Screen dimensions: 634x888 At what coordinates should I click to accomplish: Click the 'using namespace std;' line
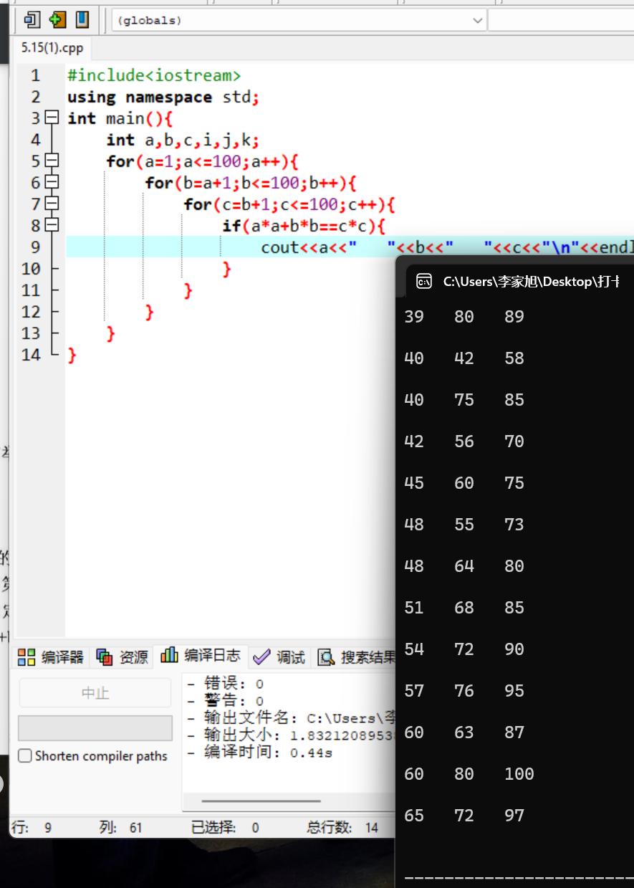[x=163, y=97]
